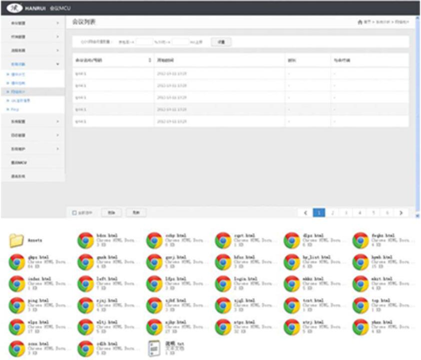Go to page 2 in the pagination
The image size is (421, 360).
332,212
